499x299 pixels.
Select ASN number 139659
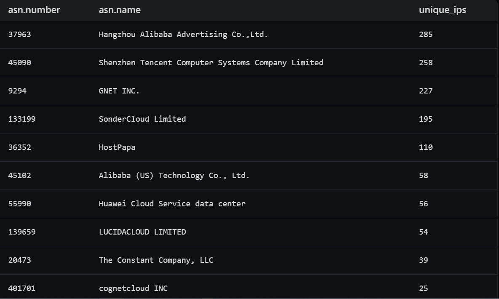(22, 232)
